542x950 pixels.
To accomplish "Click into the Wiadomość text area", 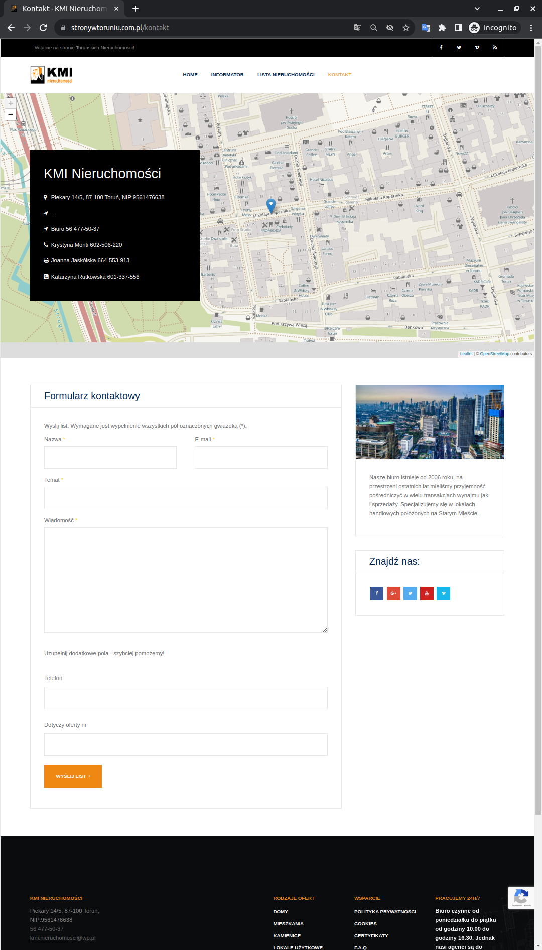I will (186, 580).
